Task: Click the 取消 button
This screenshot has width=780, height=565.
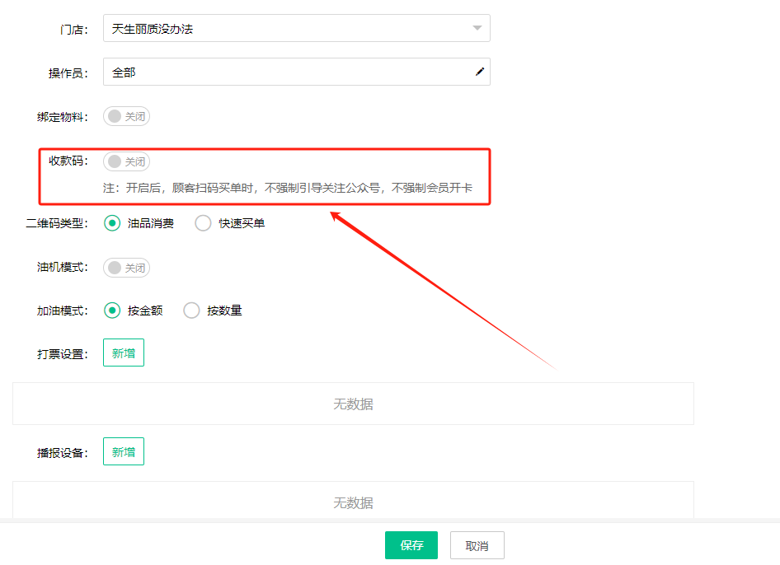Action: point(477,545)
